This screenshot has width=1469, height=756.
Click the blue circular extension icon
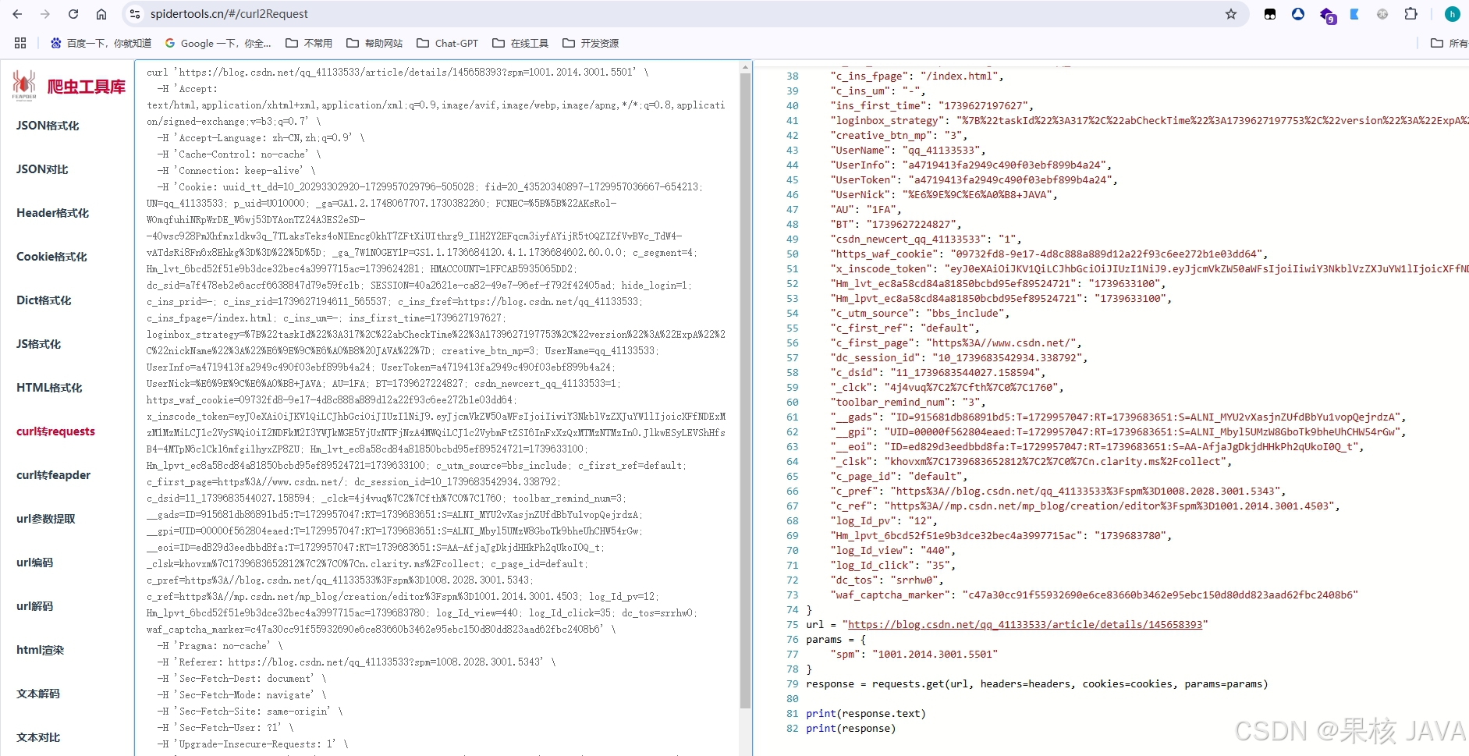click(x=1298, y=14)
